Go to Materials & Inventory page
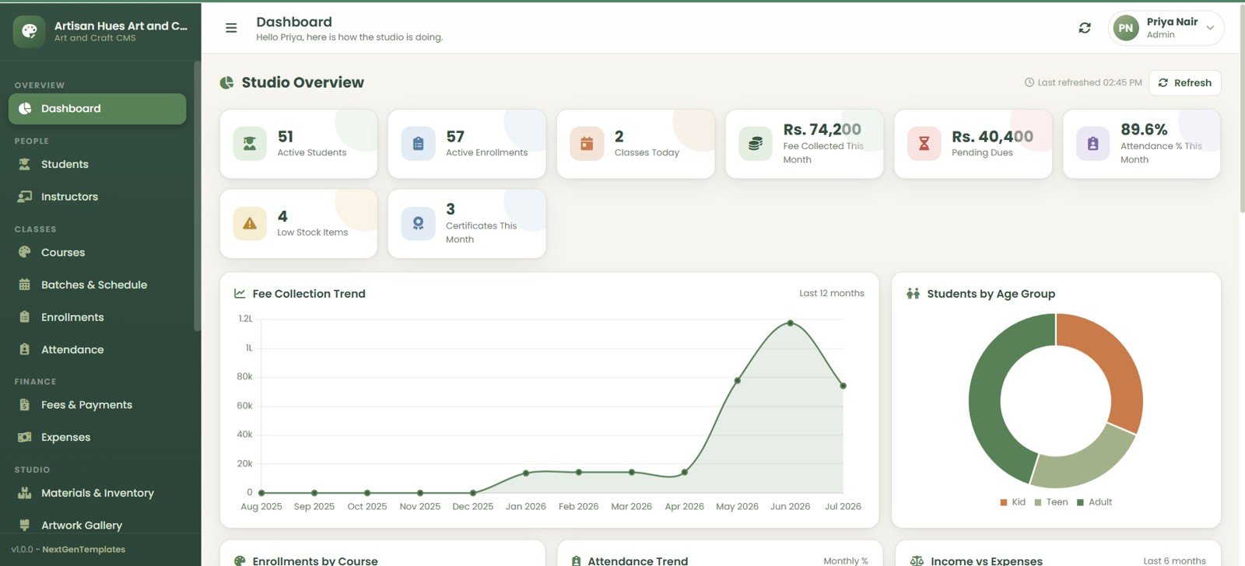 click(x=97, y=493)
